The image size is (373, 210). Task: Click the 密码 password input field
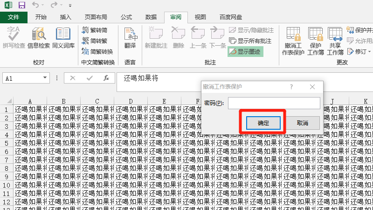point(274,103)
